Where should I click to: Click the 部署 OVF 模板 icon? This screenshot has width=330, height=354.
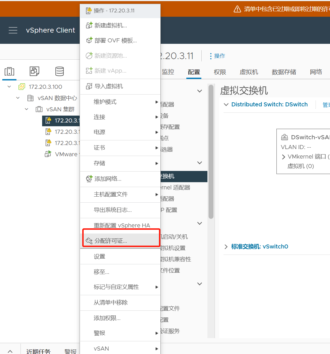89,40
